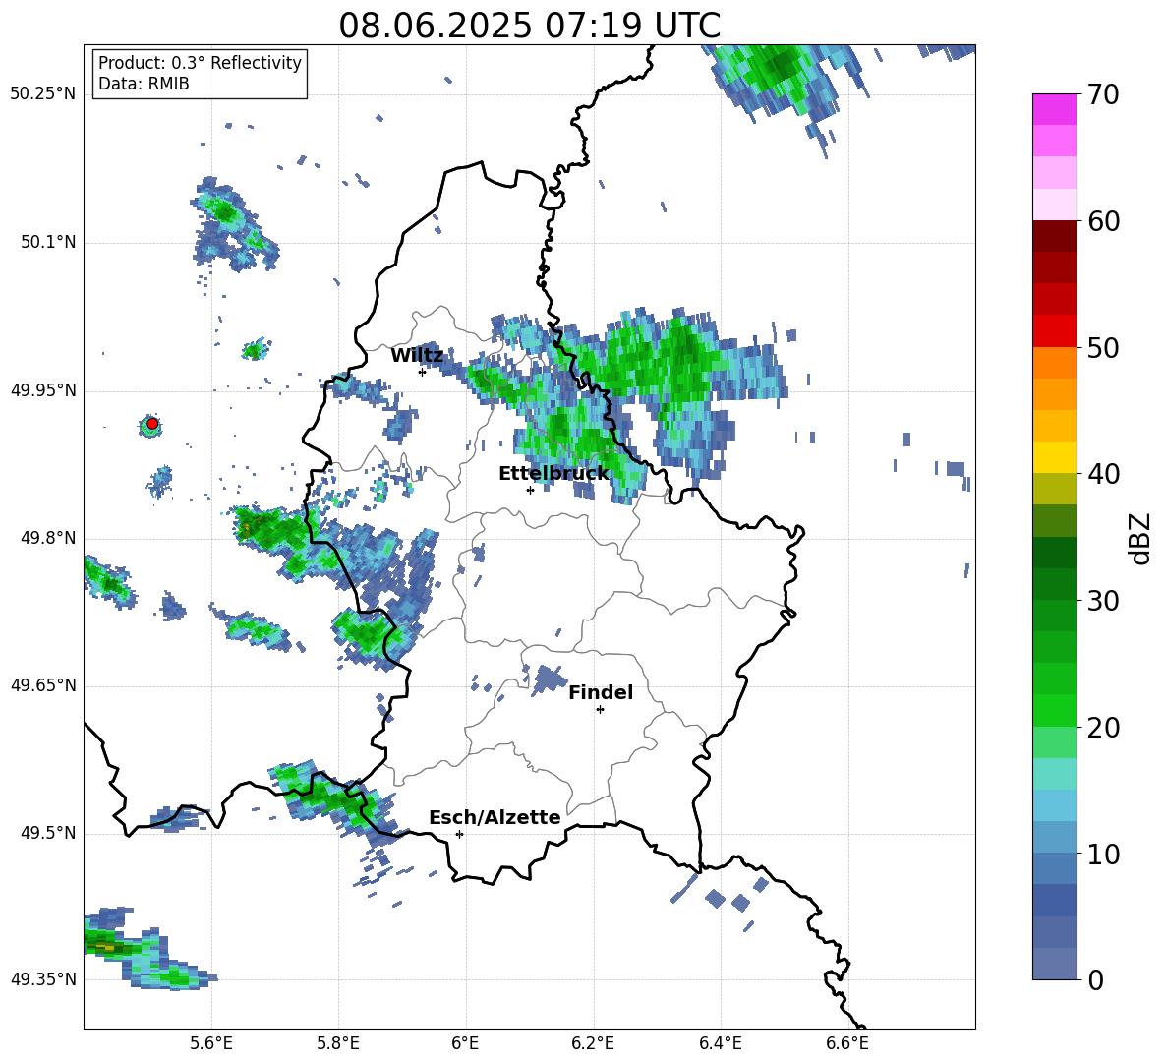
Task: Click the 49.5°N latitude label
Action: [x=48, y=833]
